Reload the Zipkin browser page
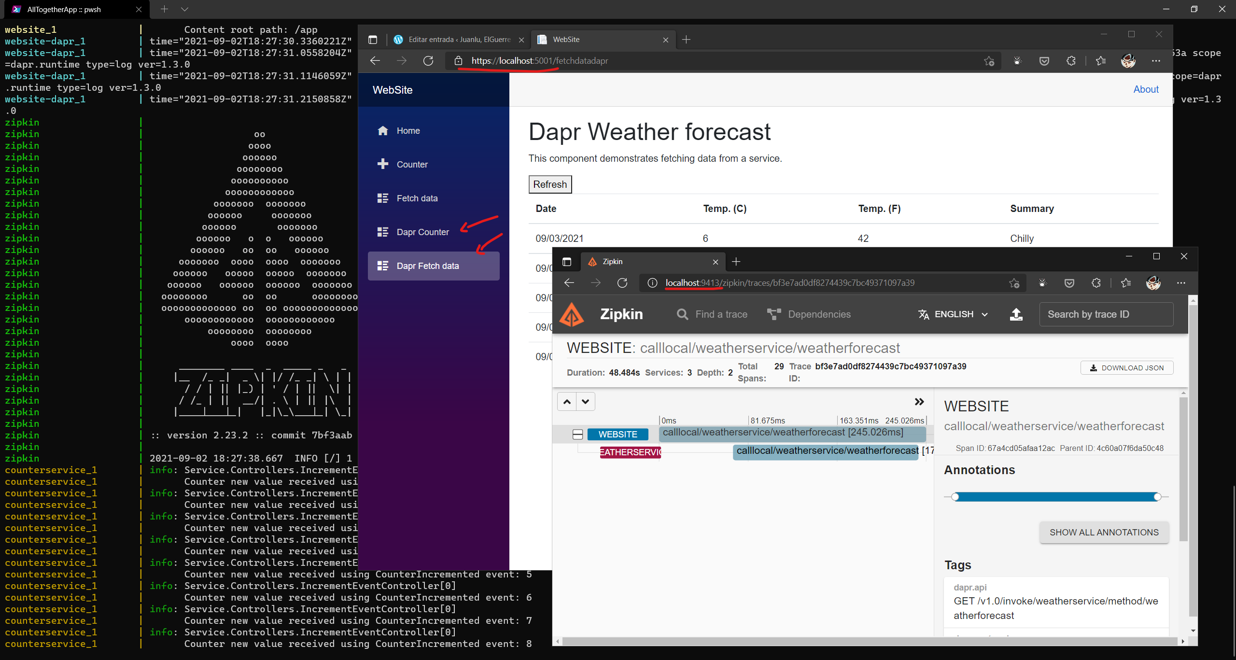This screenshot has width=1236, height=660. click(x=622, y=283)
